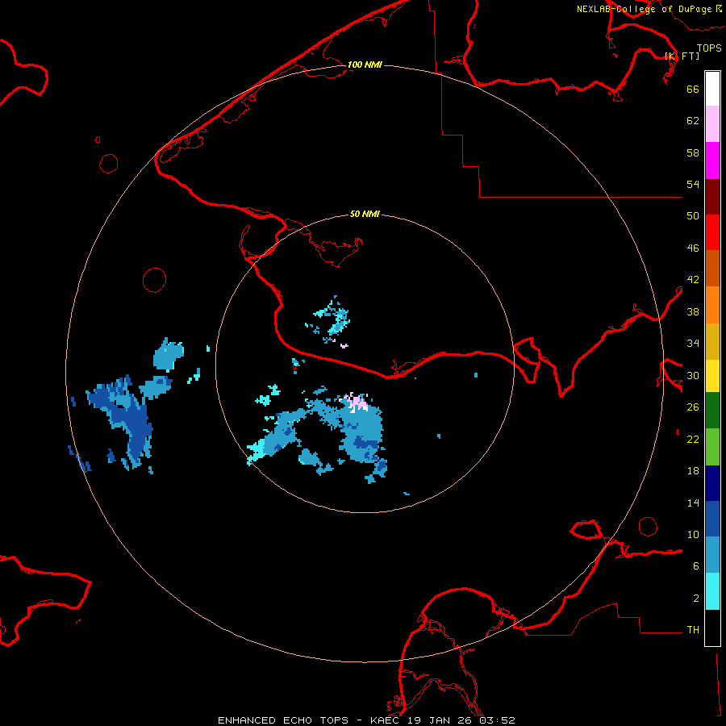Select the dark green legend swatch
This screenshot has height=726, width=726.
coord(712,411)
